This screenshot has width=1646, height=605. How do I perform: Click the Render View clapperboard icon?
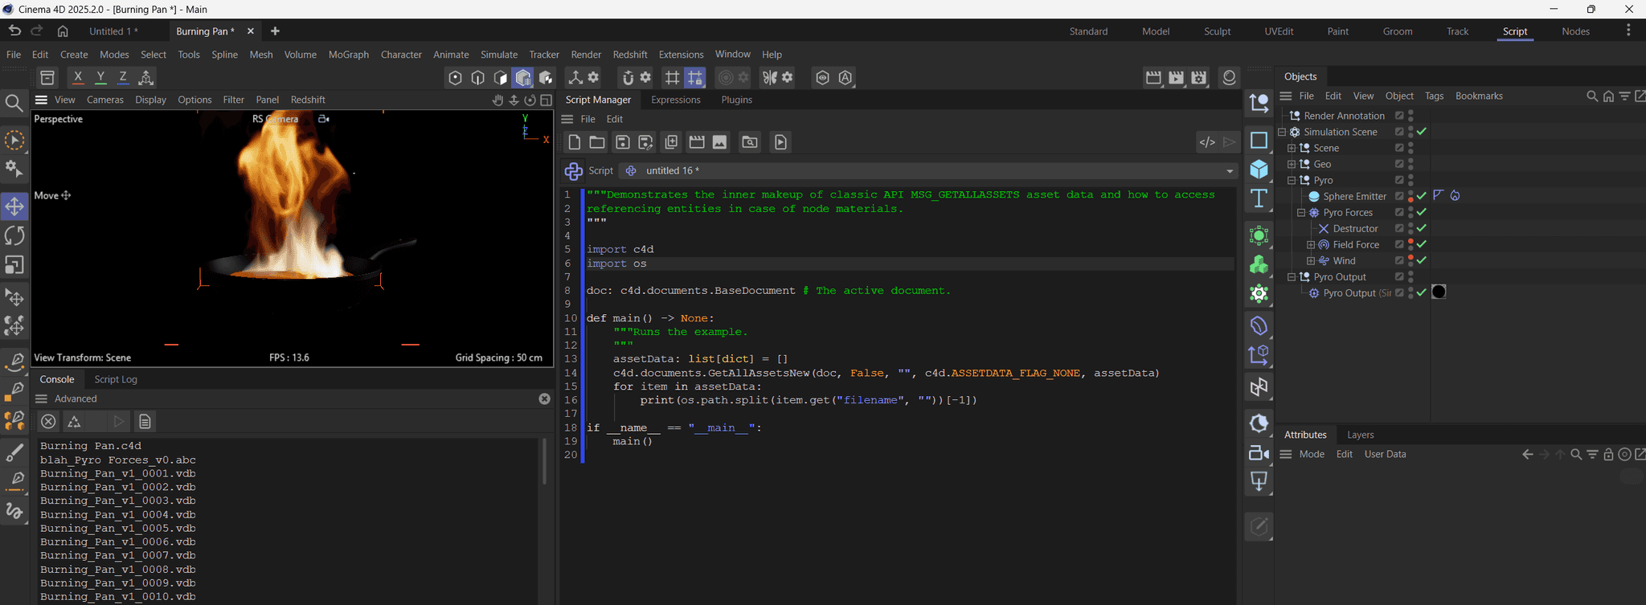click(1153, 77)
